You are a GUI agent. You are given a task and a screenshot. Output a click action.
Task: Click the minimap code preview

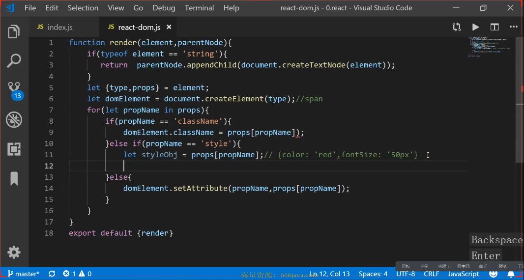point(489,47)
